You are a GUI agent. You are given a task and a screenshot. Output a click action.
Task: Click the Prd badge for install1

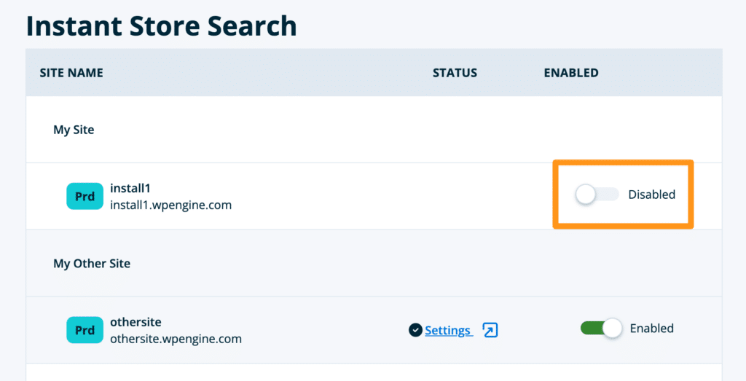pyautogui.click(x=85, y=196)
